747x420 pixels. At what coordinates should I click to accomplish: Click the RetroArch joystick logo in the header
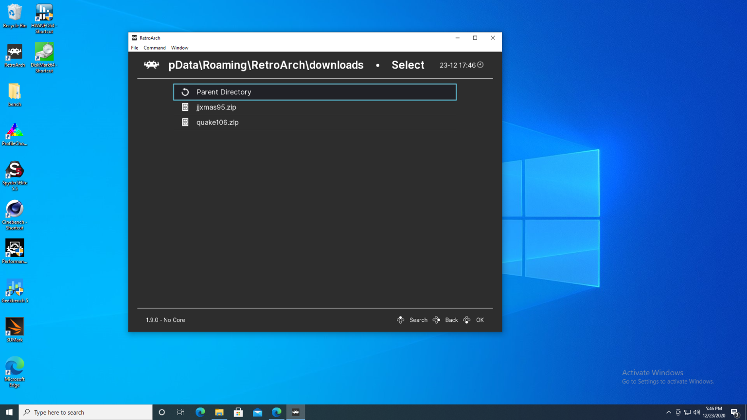(x=151, y=64)
